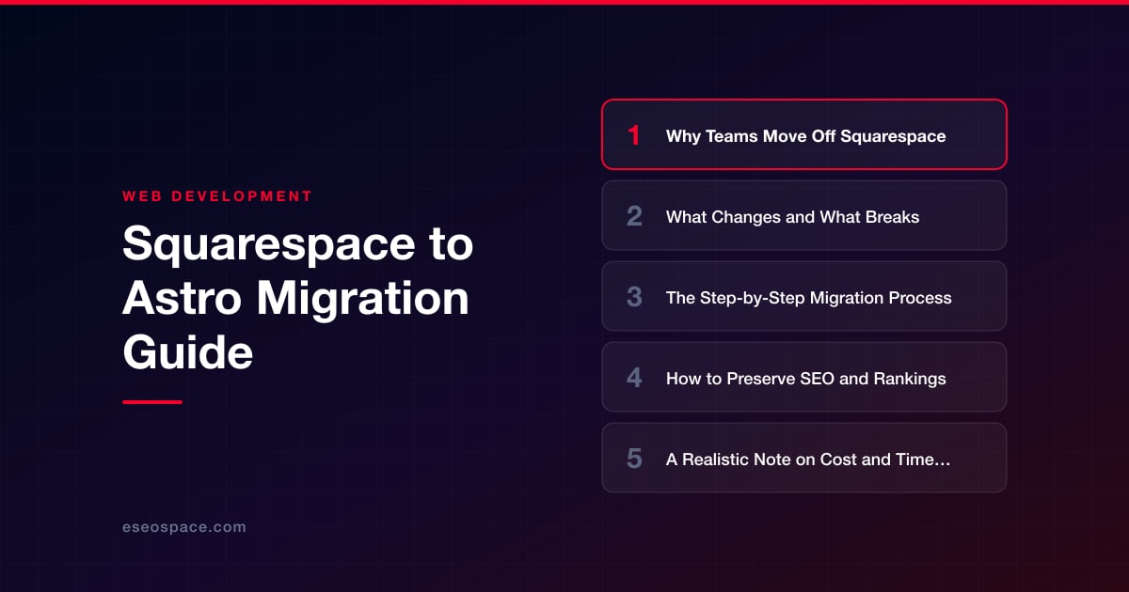Viewport: 1129px width, 592px height.
Task: Click the 'WEB DEVELOPMENT' category label
Action: [217, 196]
